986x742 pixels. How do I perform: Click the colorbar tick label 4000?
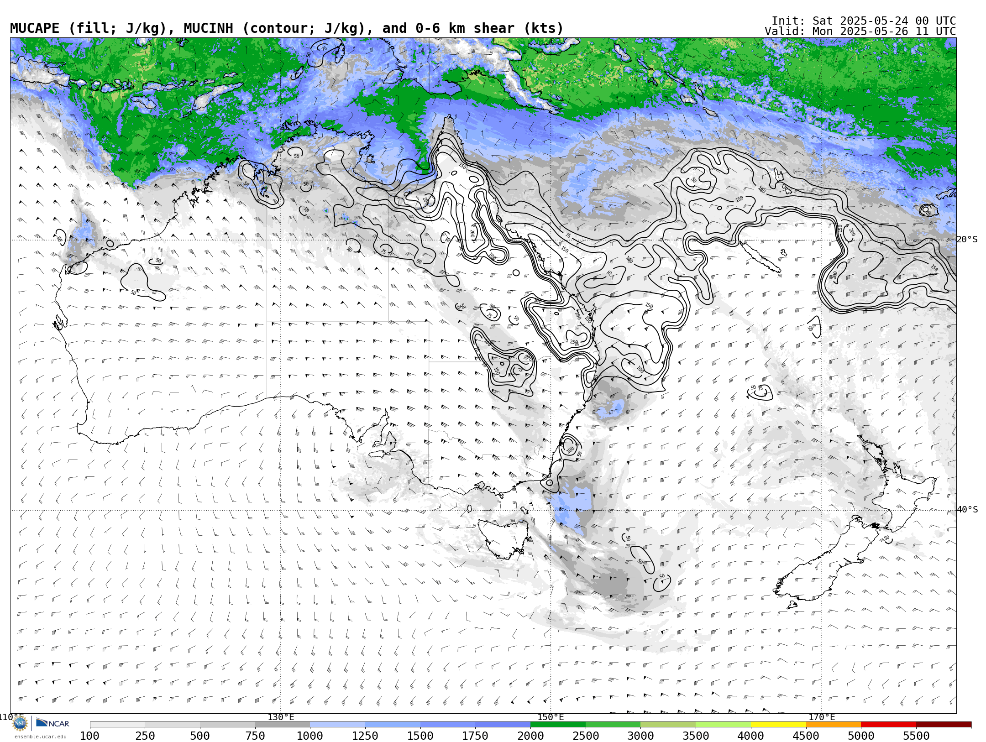751,736
